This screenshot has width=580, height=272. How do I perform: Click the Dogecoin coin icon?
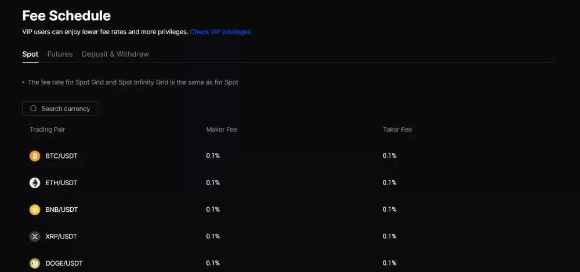(35, 263)
